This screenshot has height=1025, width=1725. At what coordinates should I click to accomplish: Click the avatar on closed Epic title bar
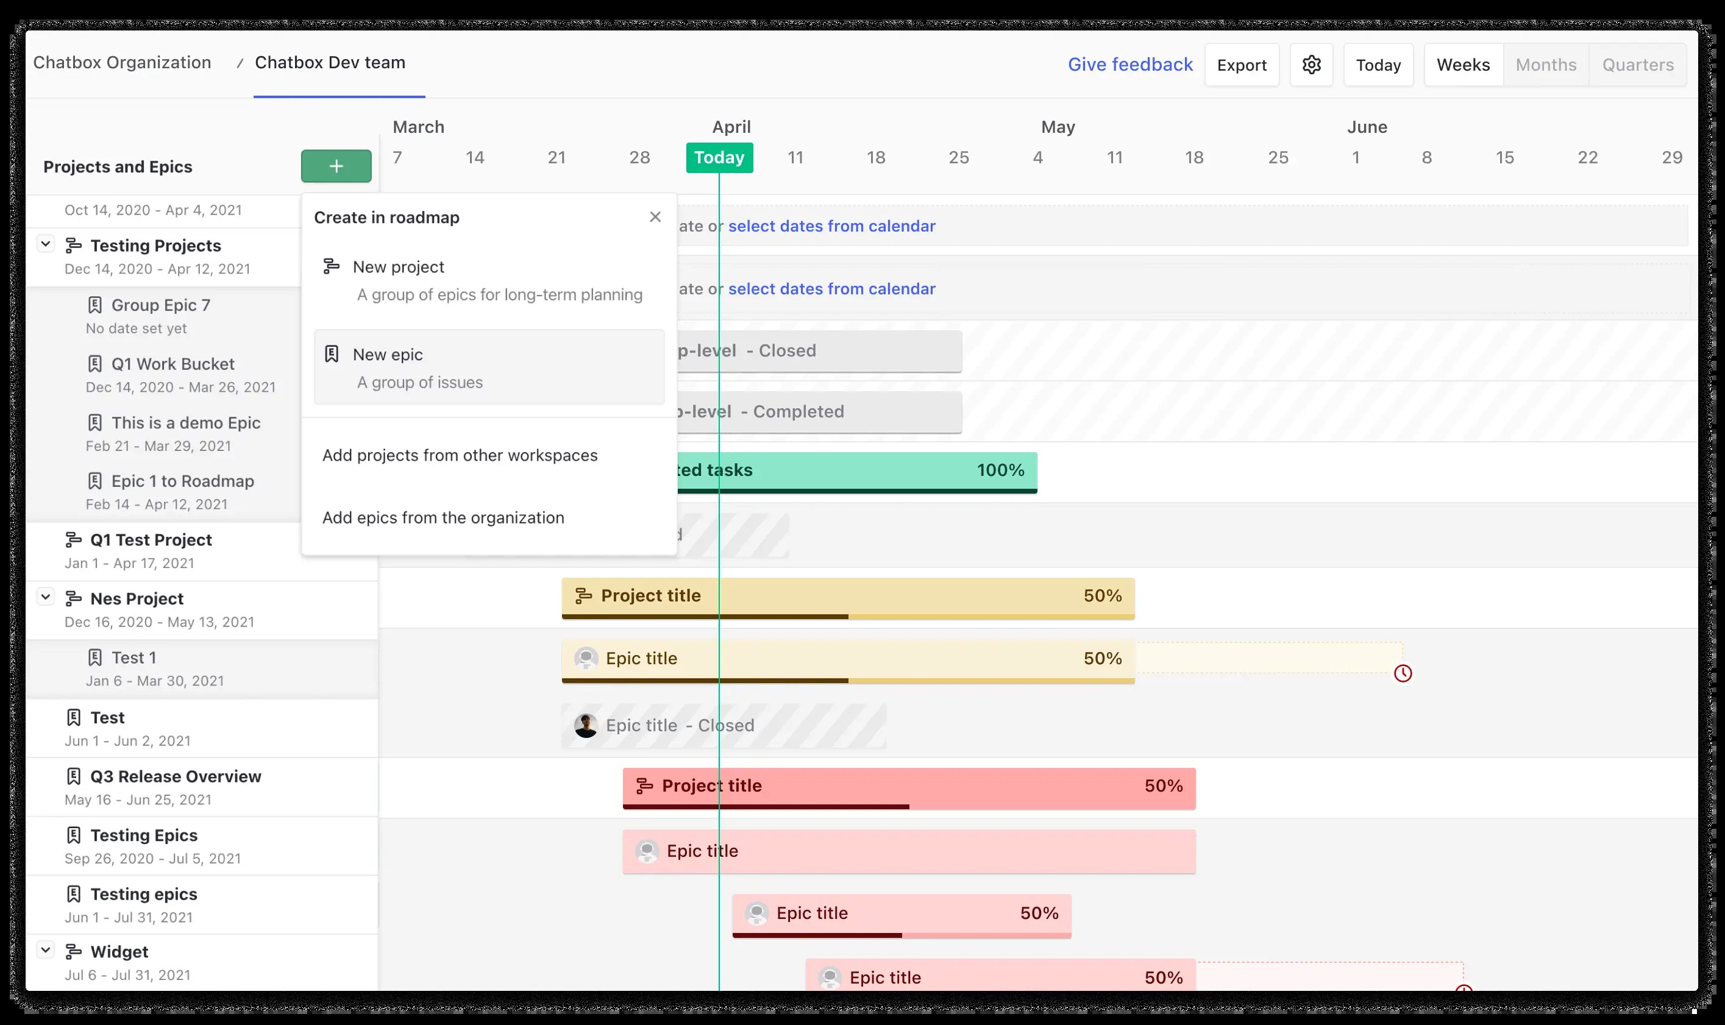586,725
